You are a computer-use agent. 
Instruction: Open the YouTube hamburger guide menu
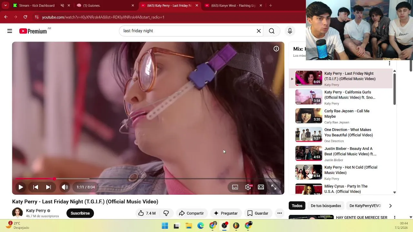click(10, 31)
